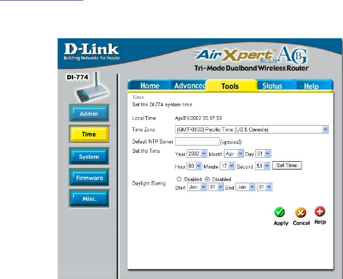
Task: Click the Default NTP Server input field
Action: [197, 141]
